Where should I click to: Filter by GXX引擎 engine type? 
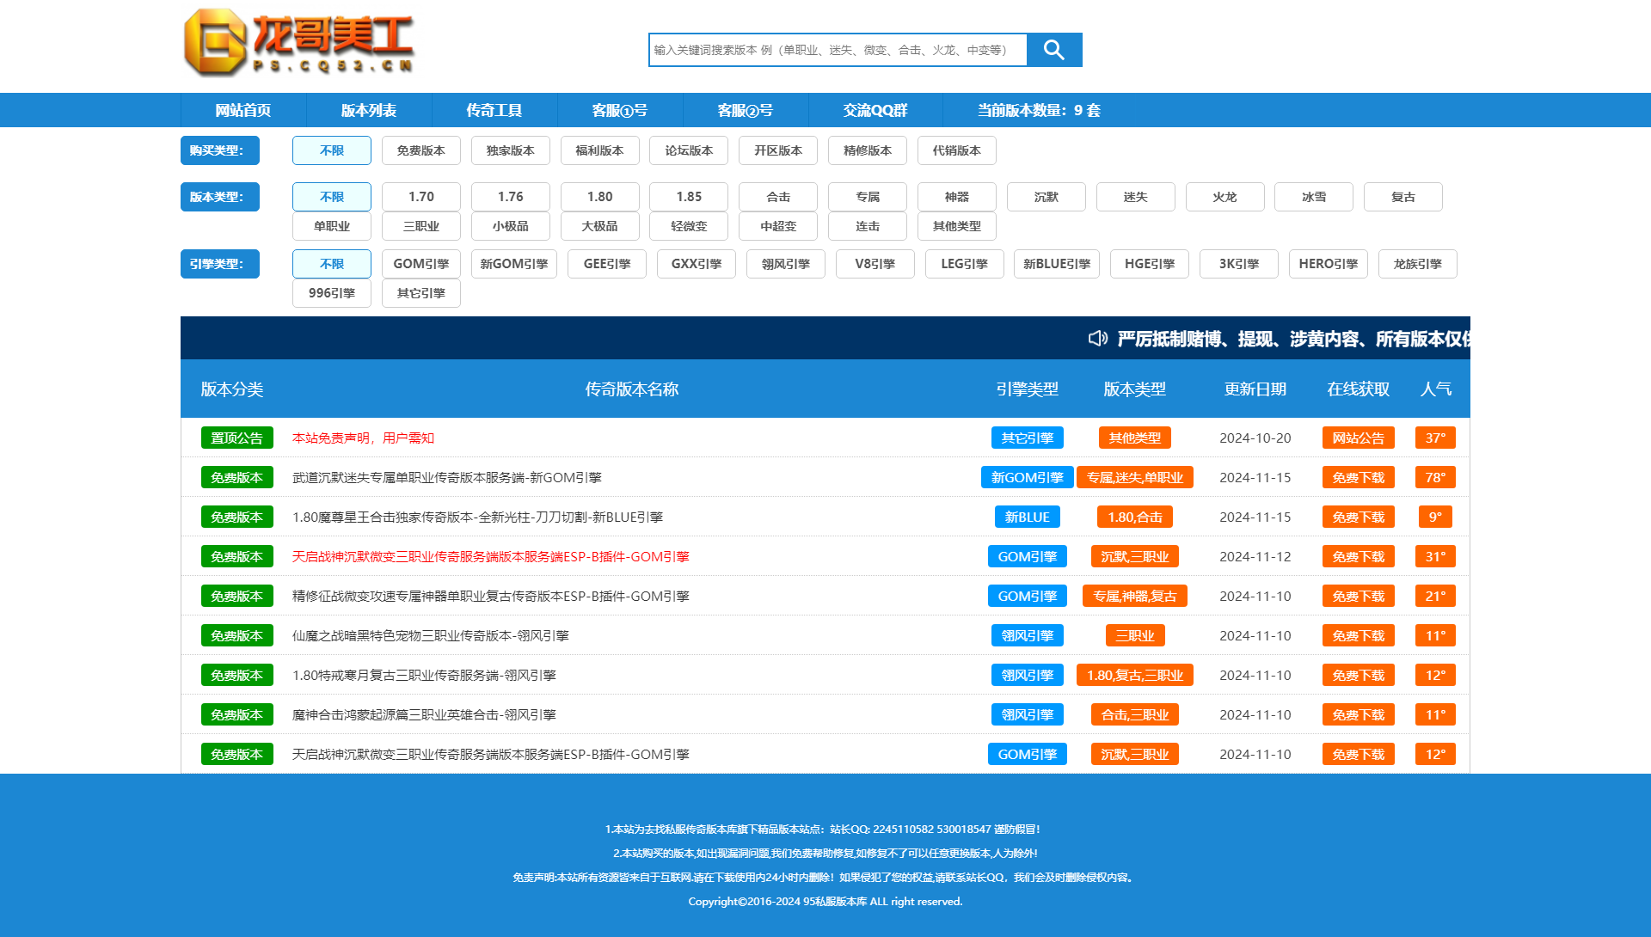(697, 264)
